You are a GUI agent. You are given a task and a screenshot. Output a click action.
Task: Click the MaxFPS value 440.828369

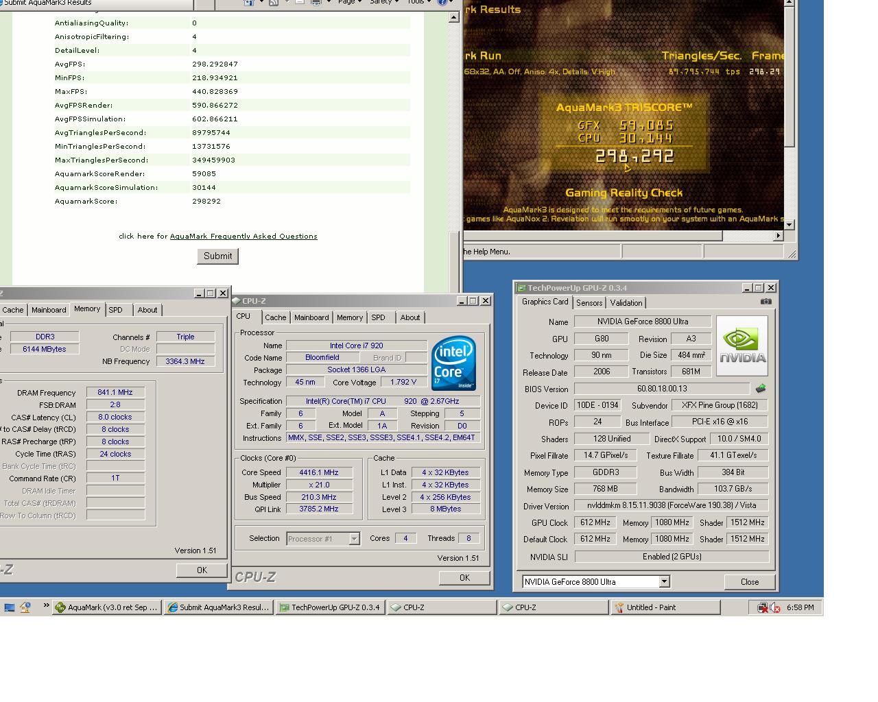pos(215,91)
